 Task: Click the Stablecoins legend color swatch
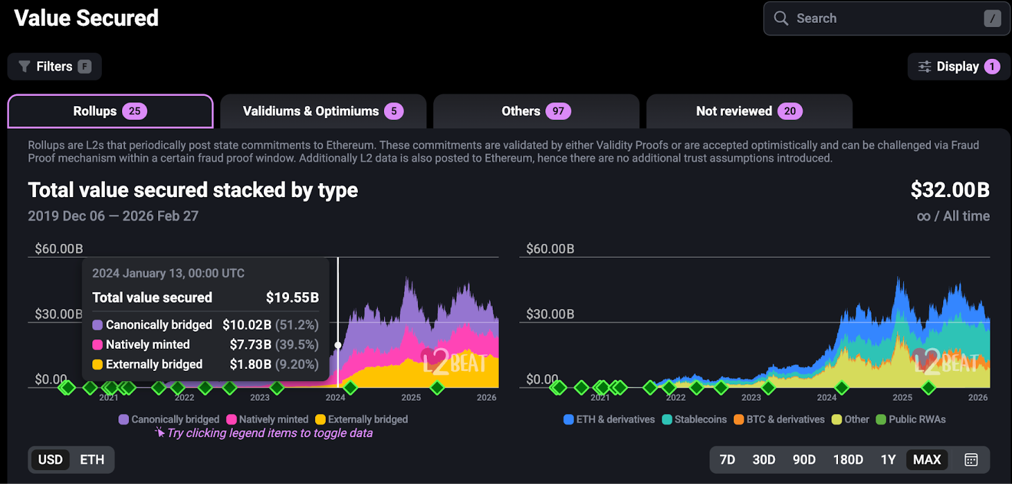coord(667,420)
